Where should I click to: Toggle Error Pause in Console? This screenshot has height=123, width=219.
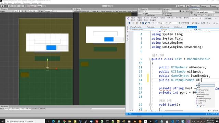click(35, 109)
